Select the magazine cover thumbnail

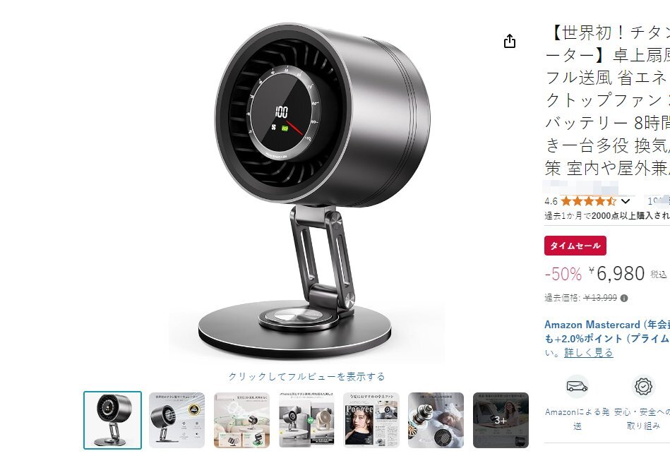coord(371,420)
